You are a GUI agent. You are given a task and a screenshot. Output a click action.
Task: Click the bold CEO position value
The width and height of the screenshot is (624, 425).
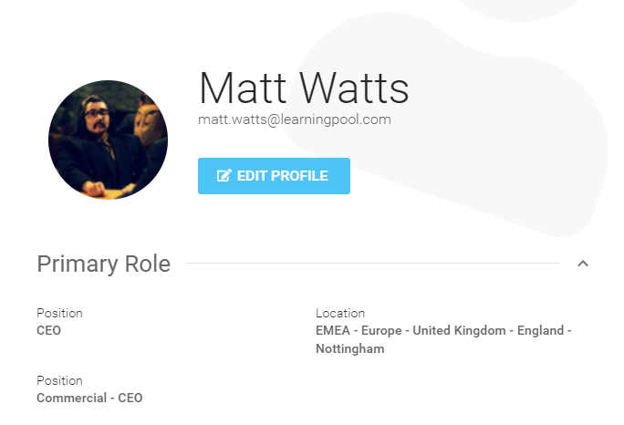coord(48,330)
